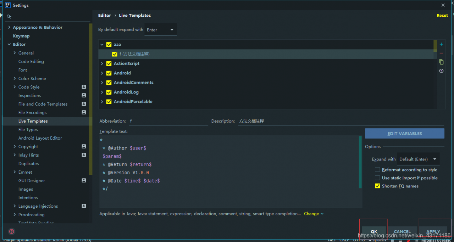Add a new live template with plus icon

[x=441, y=44]
